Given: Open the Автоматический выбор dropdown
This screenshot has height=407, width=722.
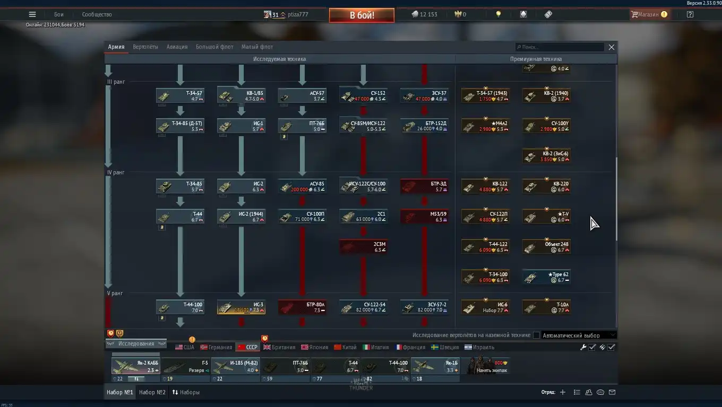Looking at the screenshot, I should (579, 335).
